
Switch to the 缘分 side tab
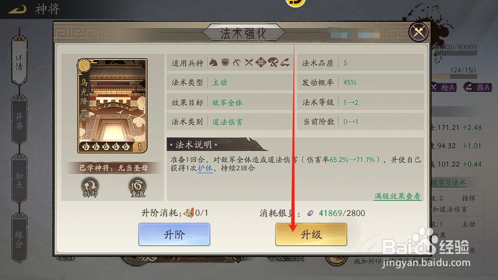[19, 239]
